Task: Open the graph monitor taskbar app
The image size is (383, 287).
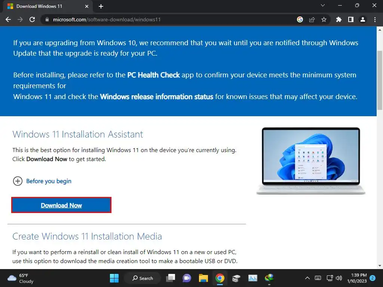Action: [253, 278]
